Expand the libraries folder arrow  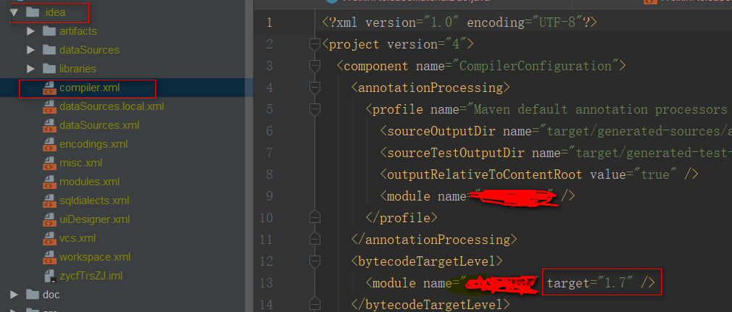[x=31, y=69]
